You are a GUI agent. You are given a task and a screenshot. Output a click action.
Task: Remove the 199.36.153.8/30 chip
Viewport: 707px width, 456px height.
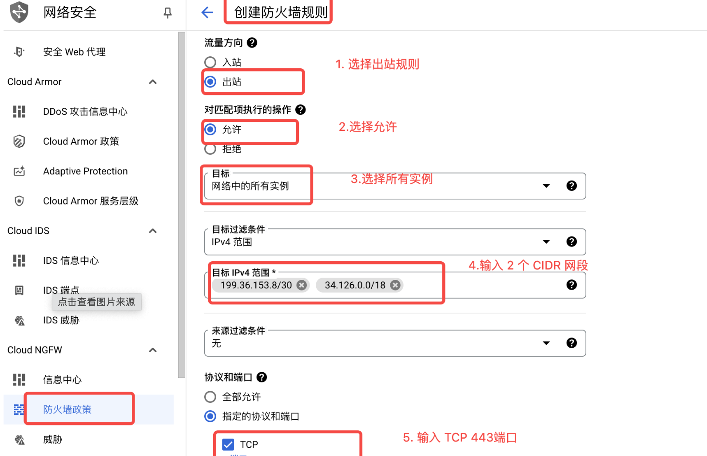302,285
